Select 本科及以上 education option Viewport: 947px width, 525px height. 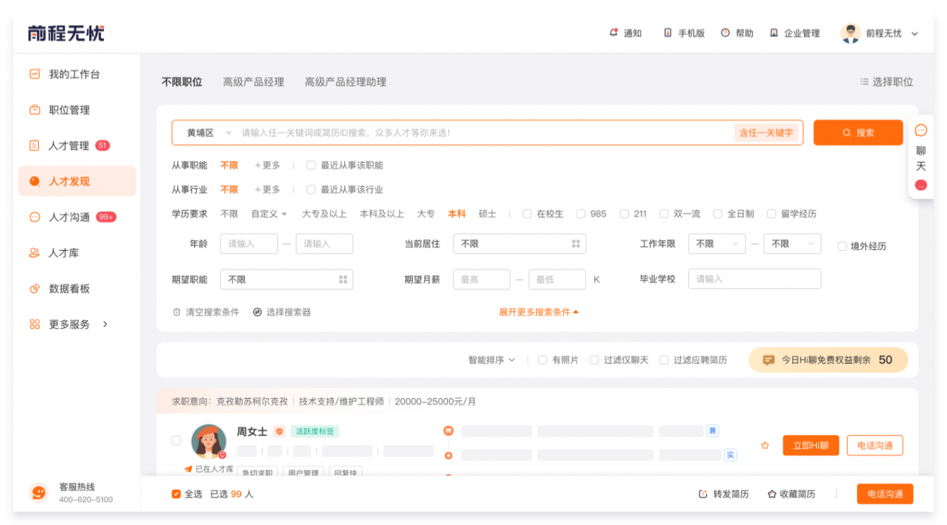click(381, 214)
